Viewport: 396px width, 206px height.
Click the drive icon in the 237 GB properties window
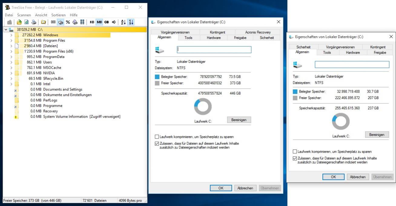click(x=297, y=65)
